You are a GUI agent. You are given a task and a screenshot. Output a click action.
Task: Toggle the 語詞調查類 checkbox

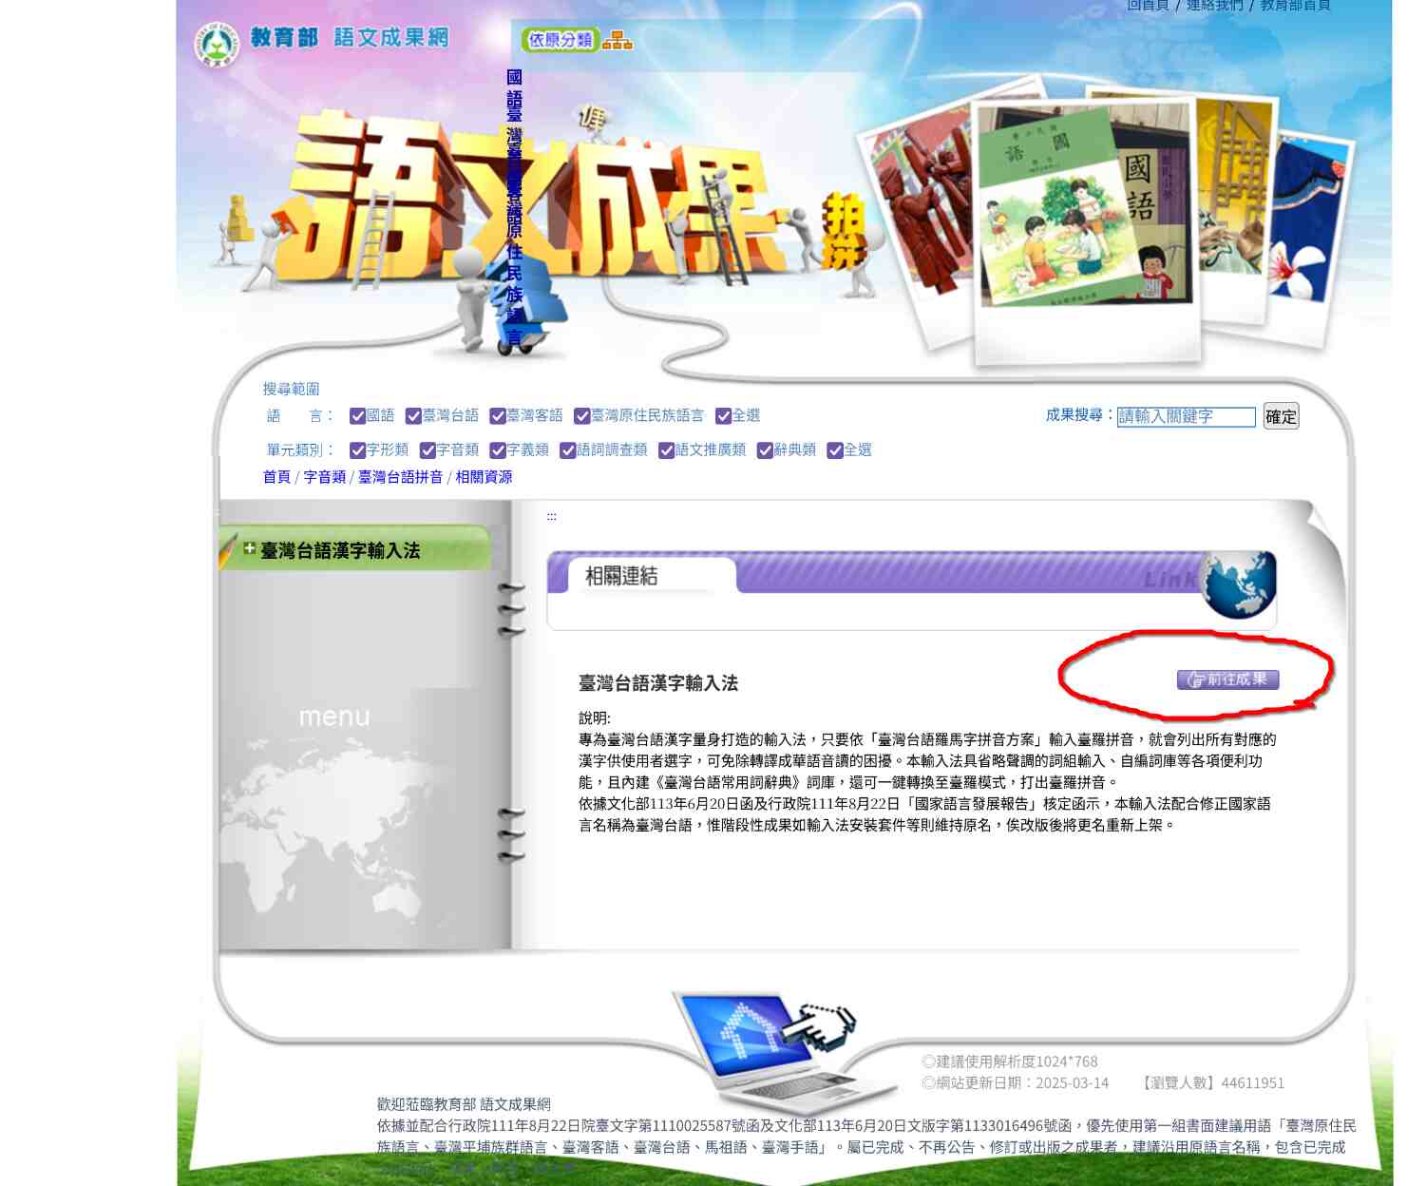click(568, 450)
